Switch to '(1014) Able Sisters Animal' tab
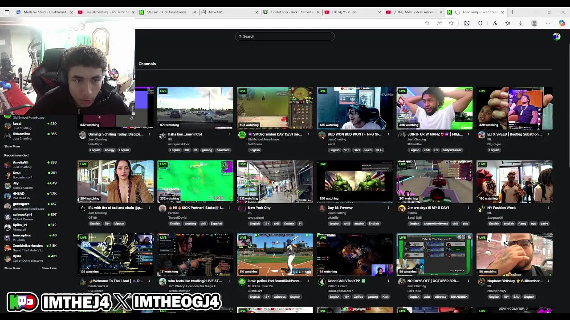The image size is (570, 320). [414, 12]
